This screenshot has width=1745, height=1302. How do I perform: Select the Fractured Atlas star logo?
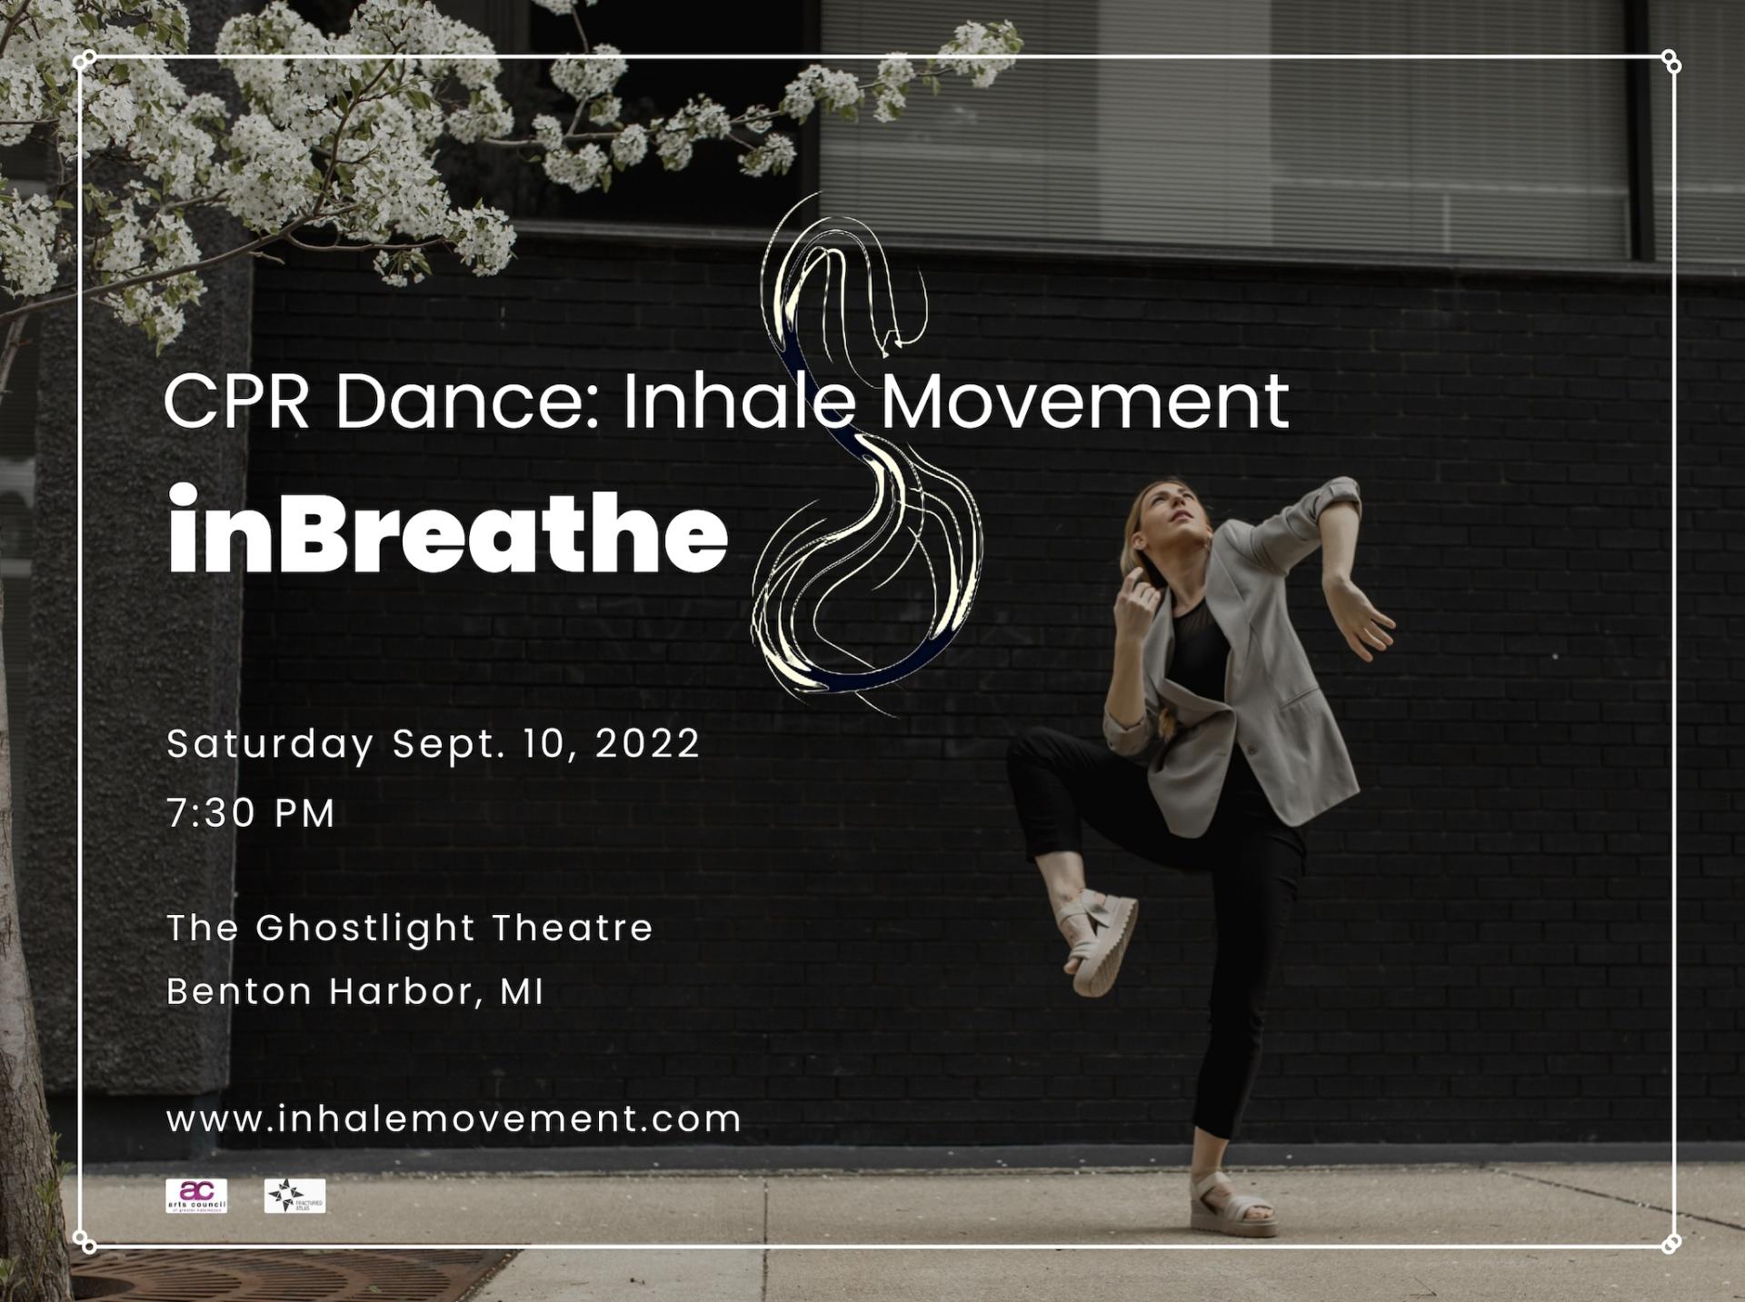pos(295,1198)
